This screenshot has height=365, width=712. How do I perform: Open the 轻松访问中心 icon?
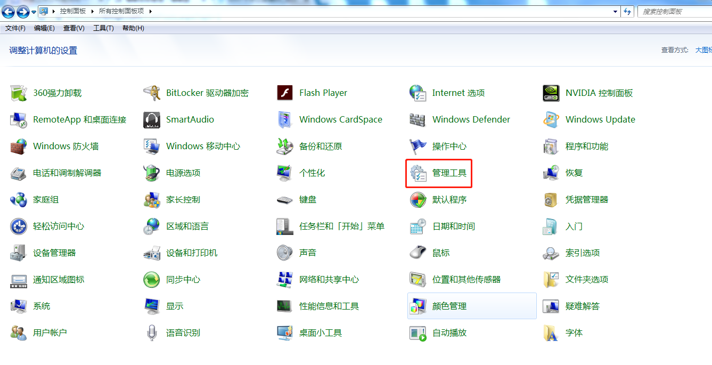19,226
